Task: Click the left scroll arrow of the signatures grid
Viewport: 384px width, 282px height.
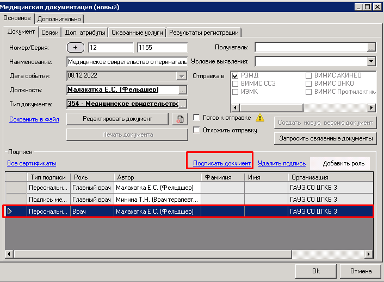Action: (x=8, y=253)
